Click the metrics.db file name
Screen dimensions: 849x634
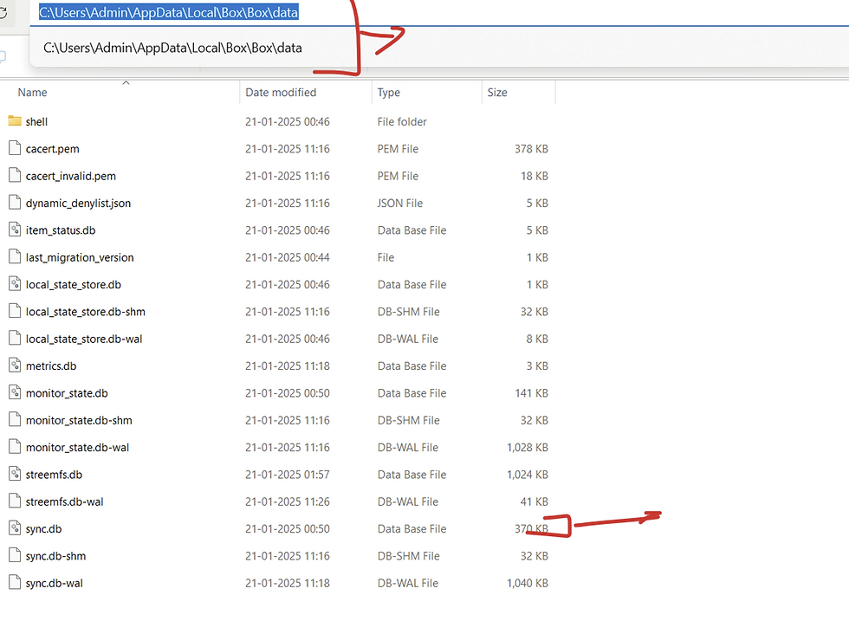(x=51, y=366)
